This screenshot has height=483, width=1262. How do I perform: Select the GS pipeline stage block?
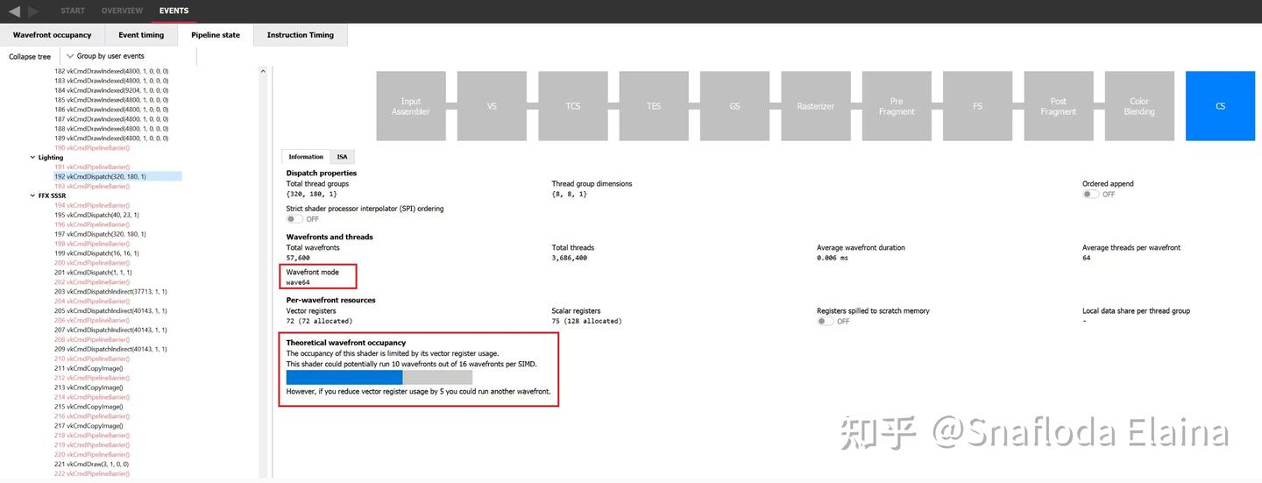coord(734,106)
